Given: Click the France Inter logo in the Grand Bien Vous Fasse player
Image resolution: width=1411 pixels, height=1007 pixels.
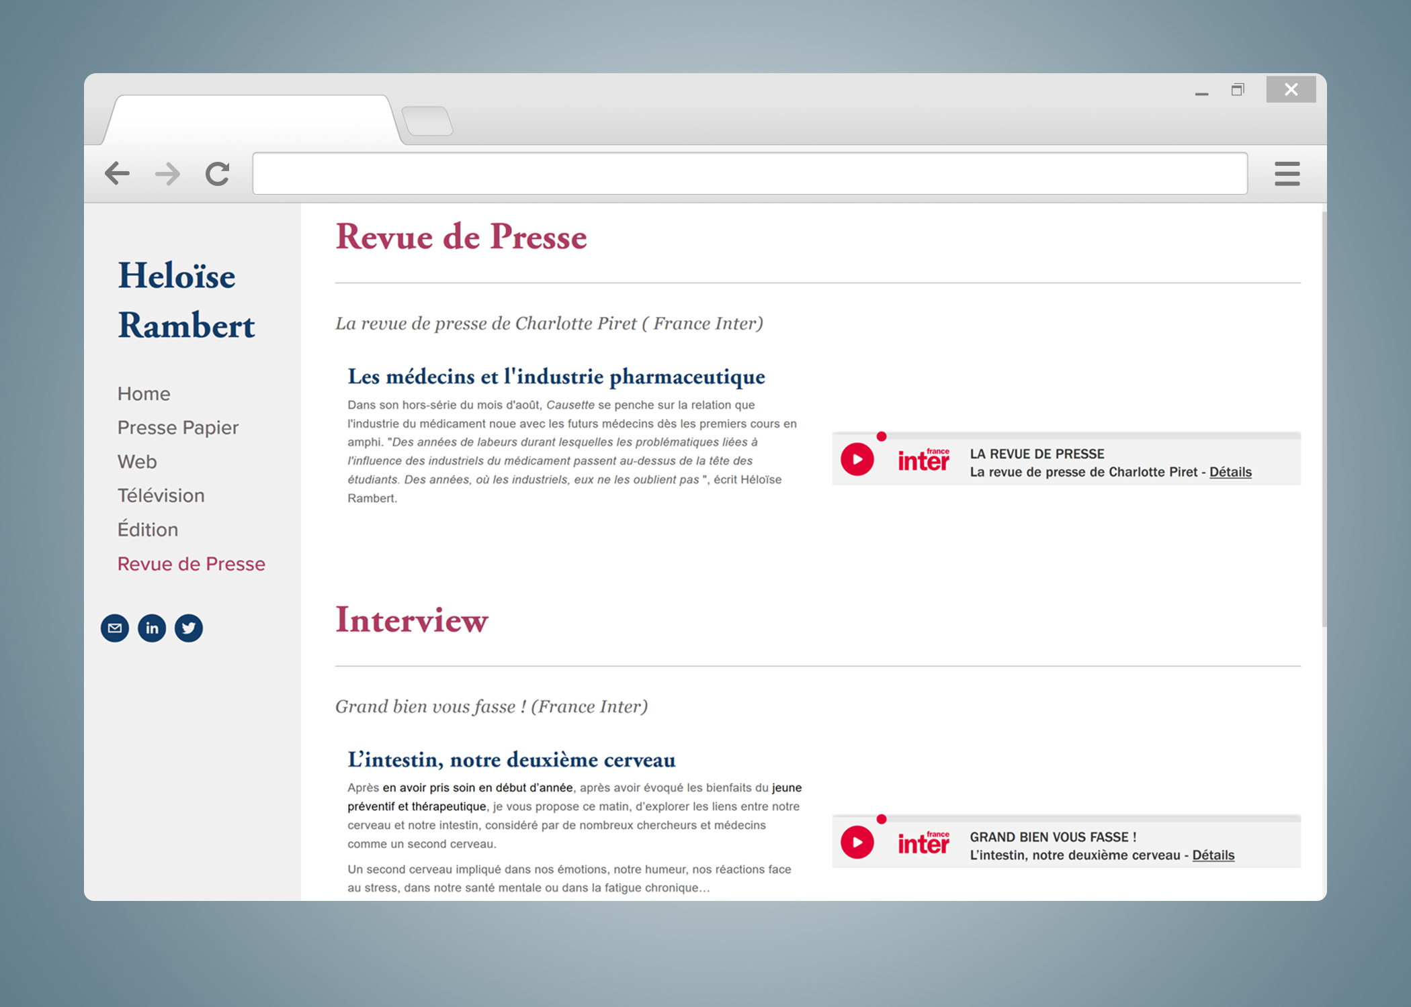Looking at the screenshot, I should point(924,843).
